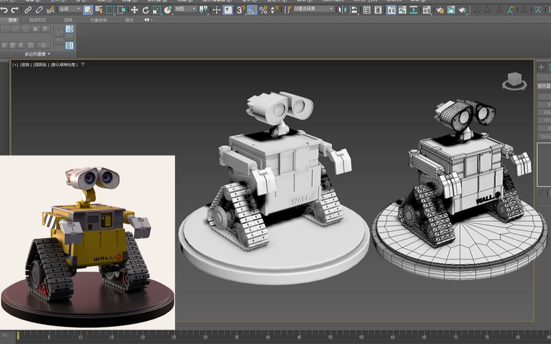
Task: Open the 视图 reference coordinate dropdown
Action: coord(185,9)
